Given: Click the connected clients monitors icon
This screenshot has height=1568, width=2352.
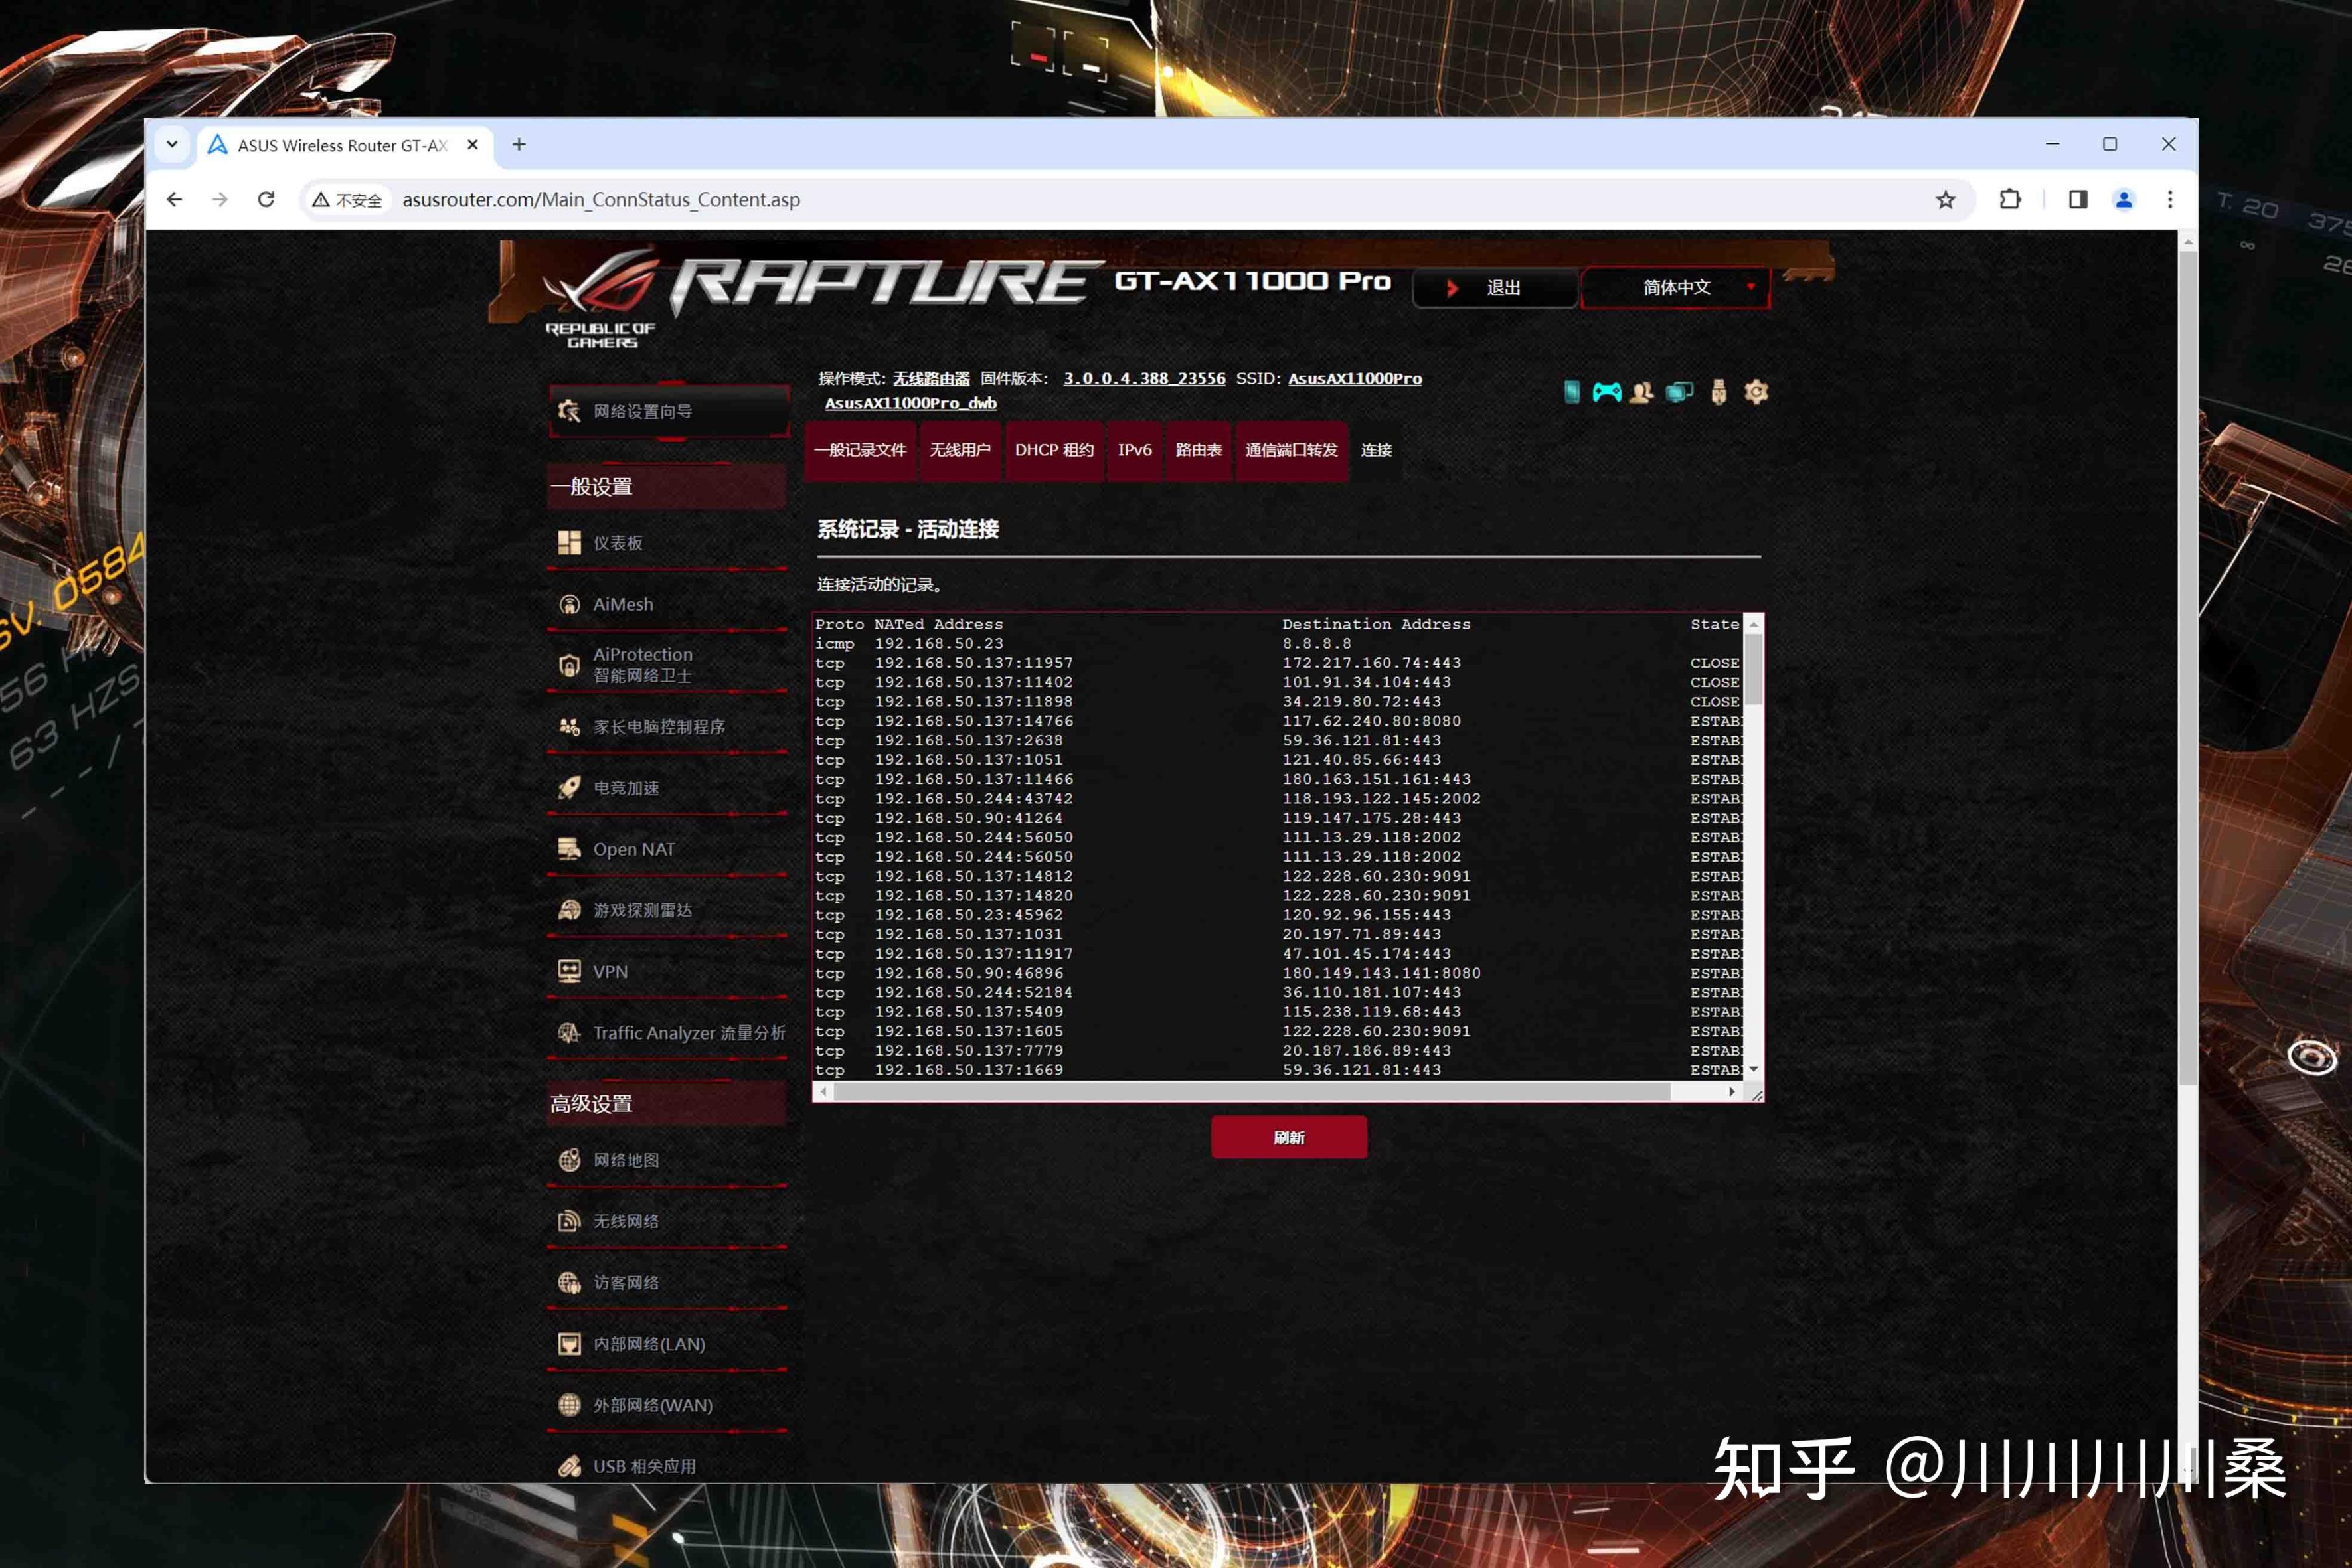Looking at the screenshot, I should point(1679,392).
